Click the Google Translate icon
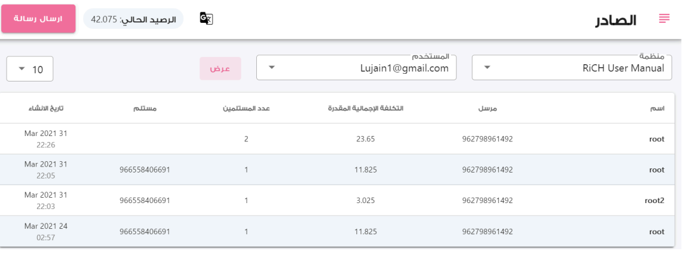 pyautogui.click(x=206, y=19)
